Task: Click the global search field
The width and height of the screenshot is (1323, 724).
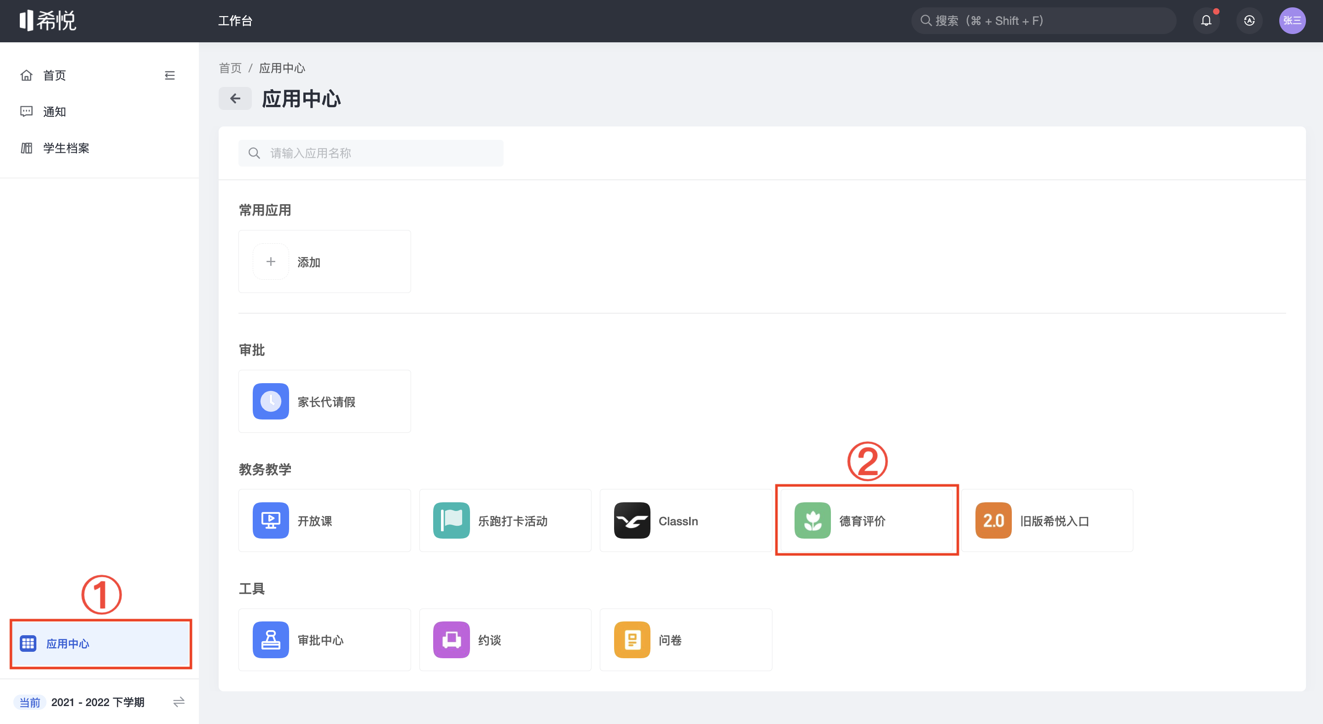Action: (1044, 21)
